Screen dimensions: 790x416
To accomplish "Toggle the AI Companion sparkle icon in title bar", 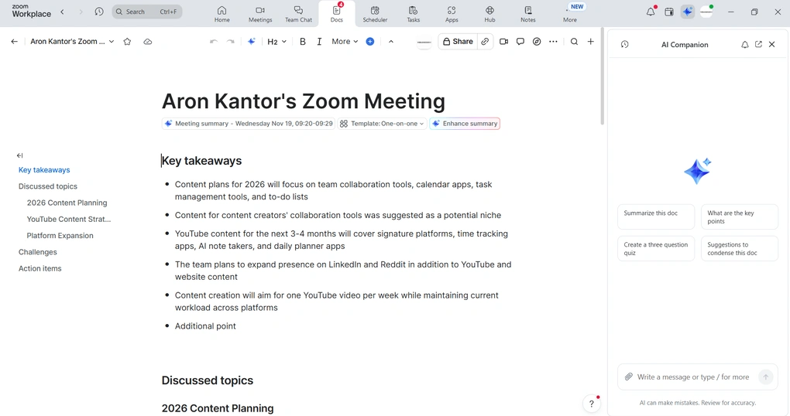I will click(x=687, y=12).
